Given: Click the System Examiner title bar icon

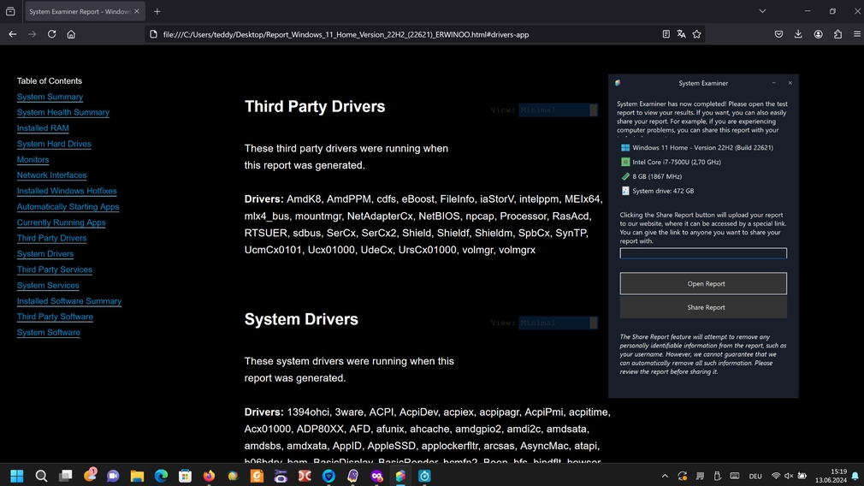Looking at the screenshot, I should point(618,83).
